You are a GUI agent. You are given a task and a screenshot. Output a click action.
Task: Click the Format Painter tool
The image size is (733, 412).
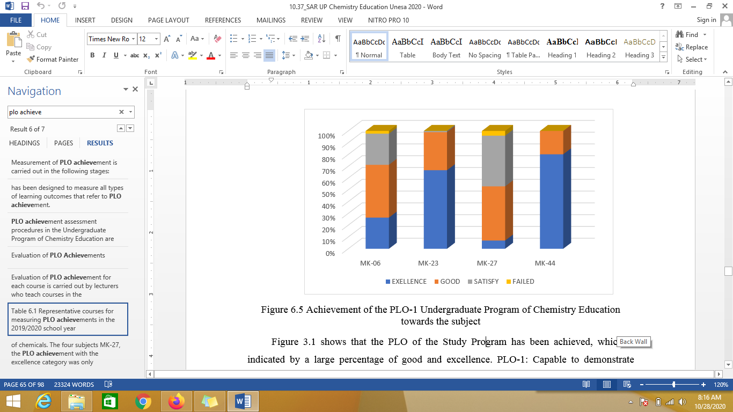tap(52, 60)
